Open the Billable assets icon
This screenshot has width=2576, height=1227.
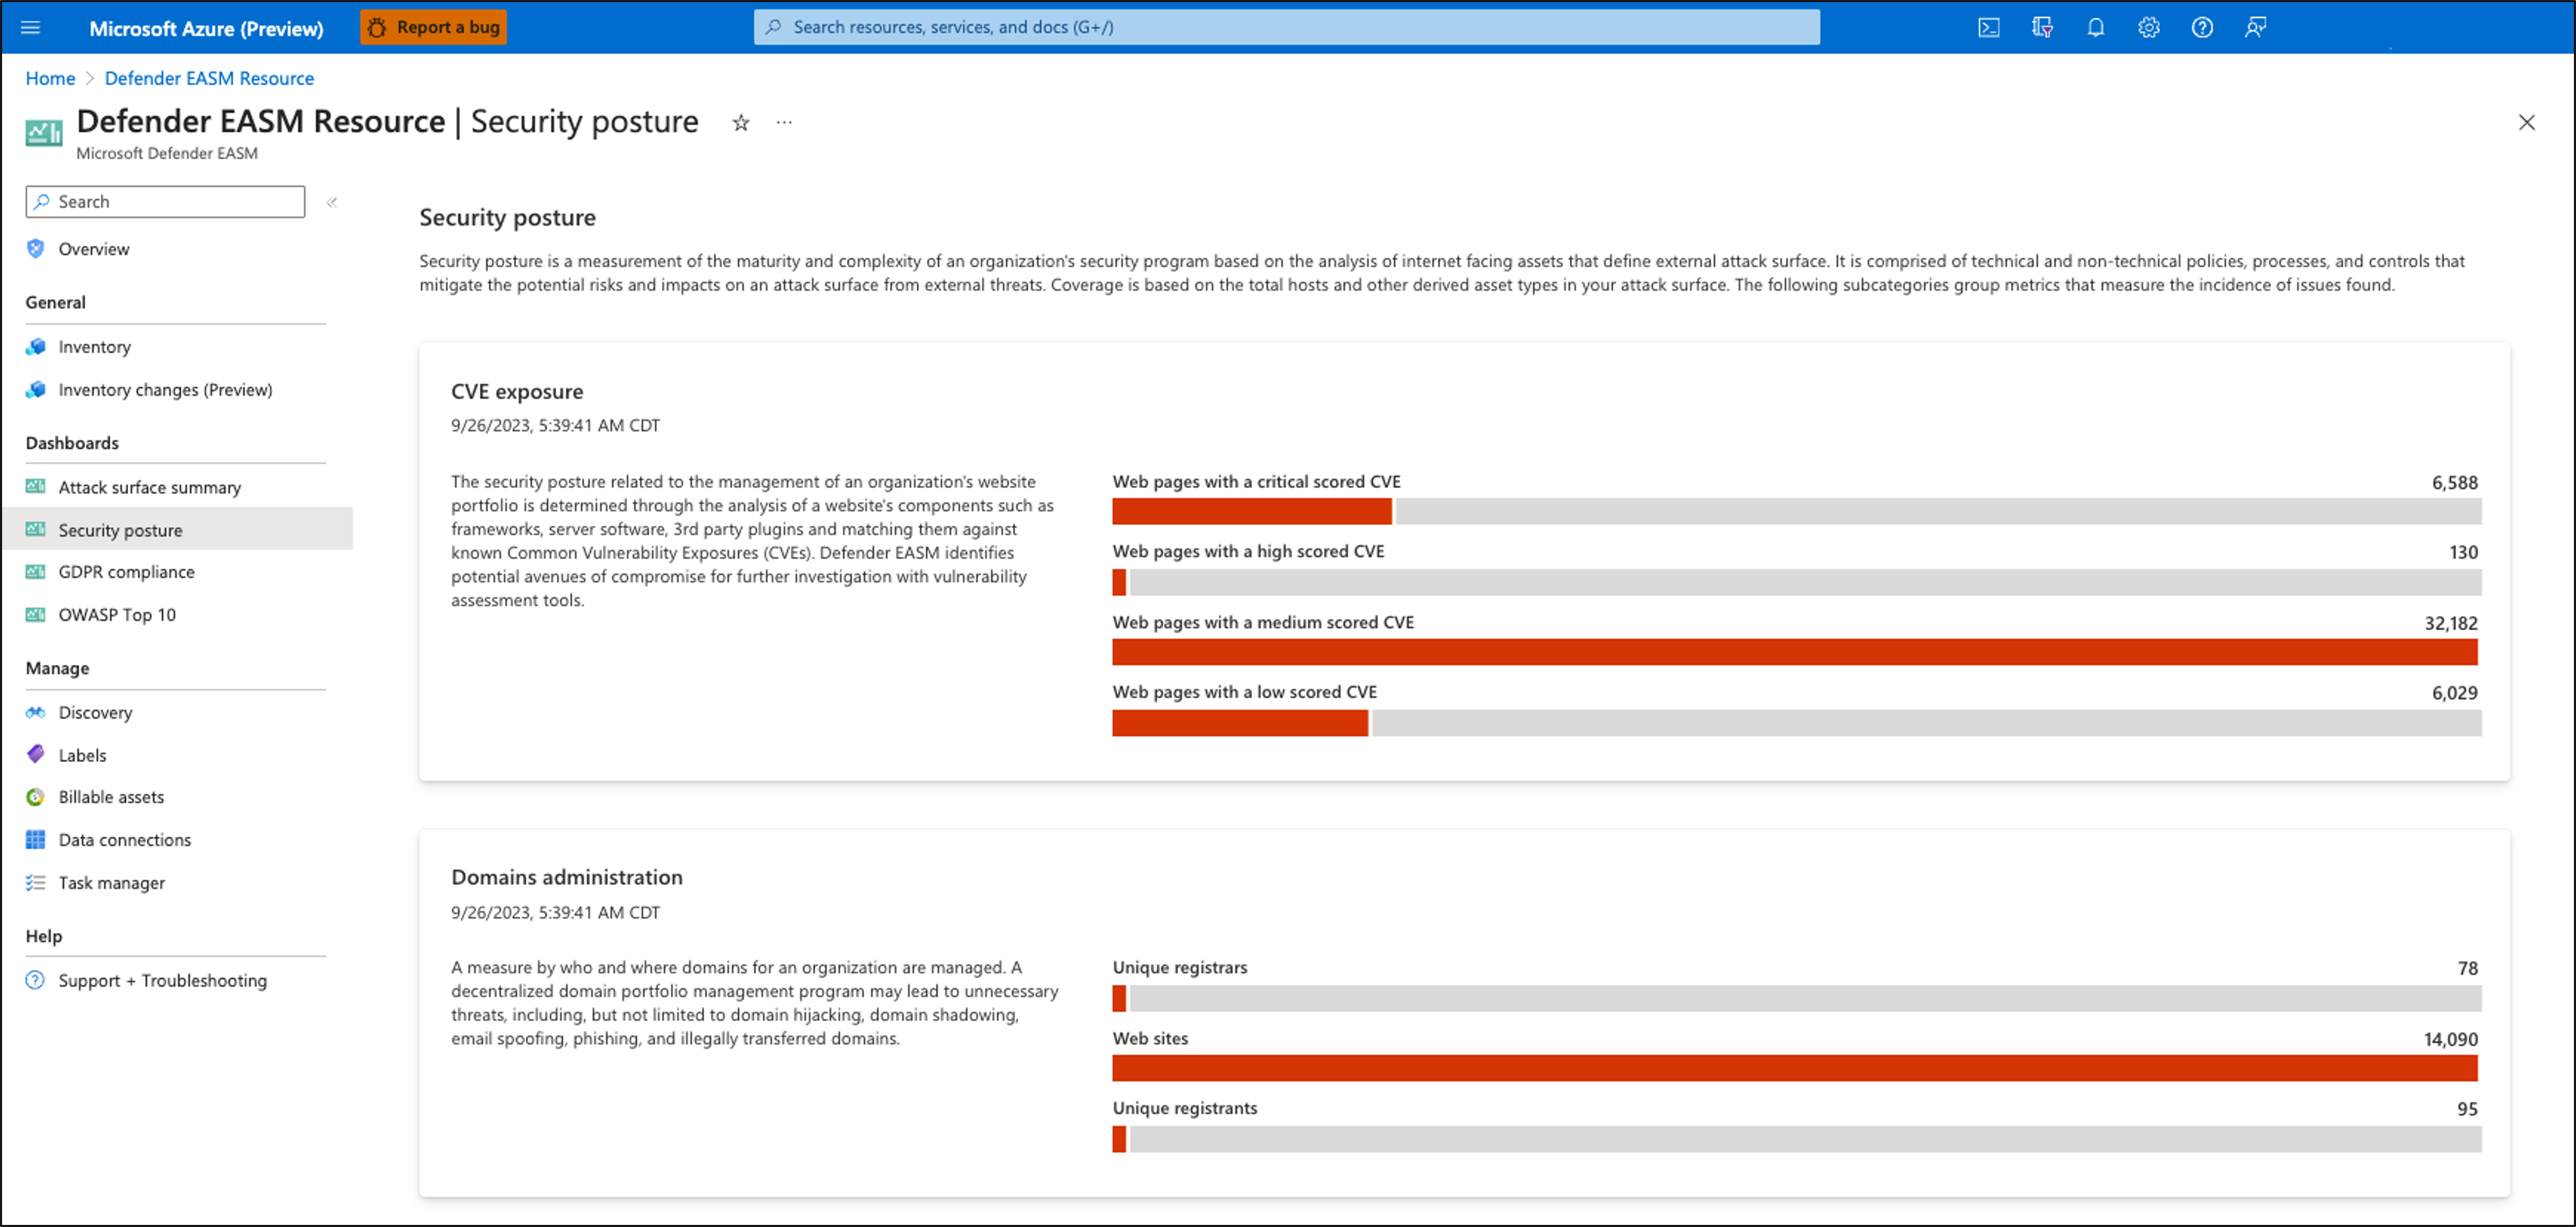(36, 796)
